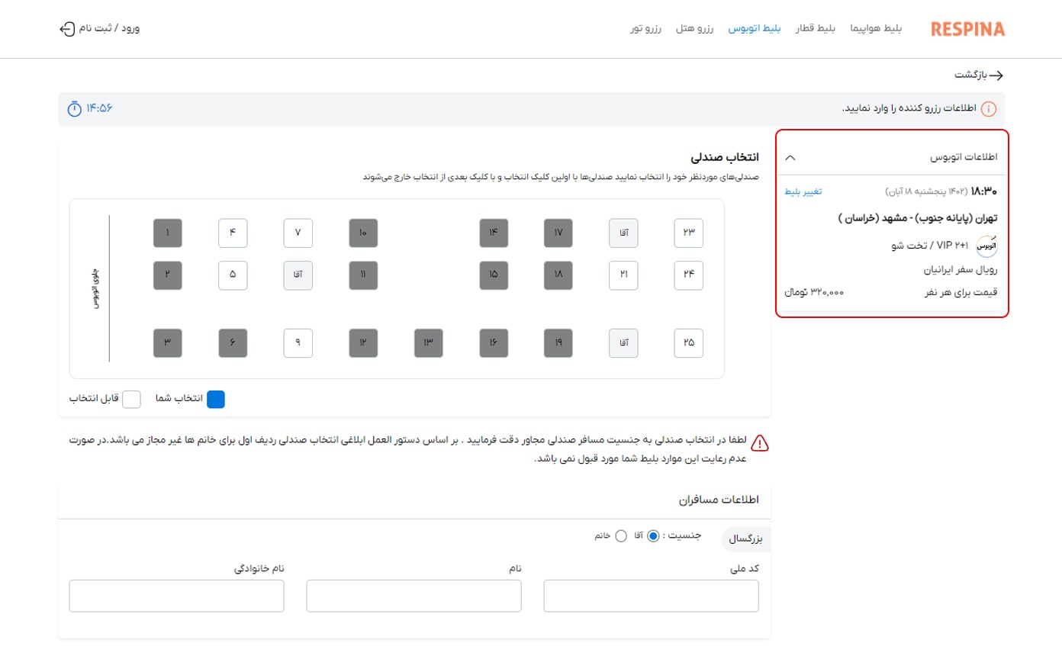The width and height of the screenshot is (1062, 646).
Task: Select the بزرگسال passenger tab
Action: (x=745, y=538)
